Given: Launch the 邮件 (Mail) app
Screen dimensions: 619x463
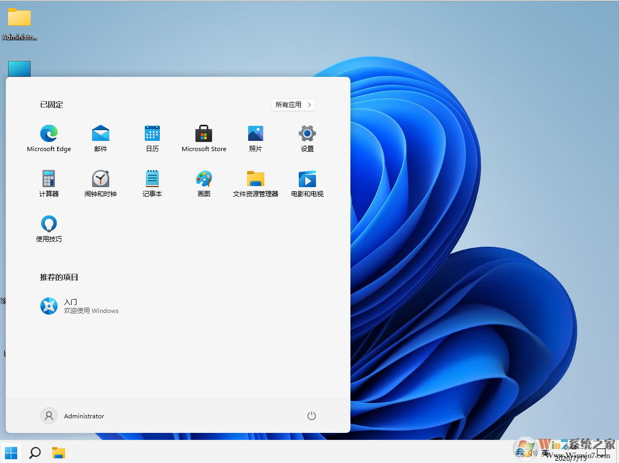Looking at the screenshot, I should (x=101, y=138).
